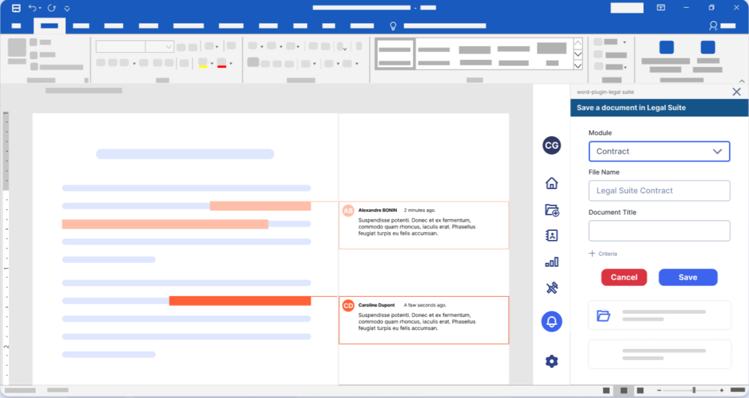749x398 pixels.
Task: Open the contacts address book icon
Action: (x=552, y=236)
